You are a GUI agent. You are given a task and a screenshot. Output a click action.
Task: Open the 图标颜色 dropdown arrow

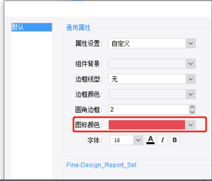[x=191, y=125]
